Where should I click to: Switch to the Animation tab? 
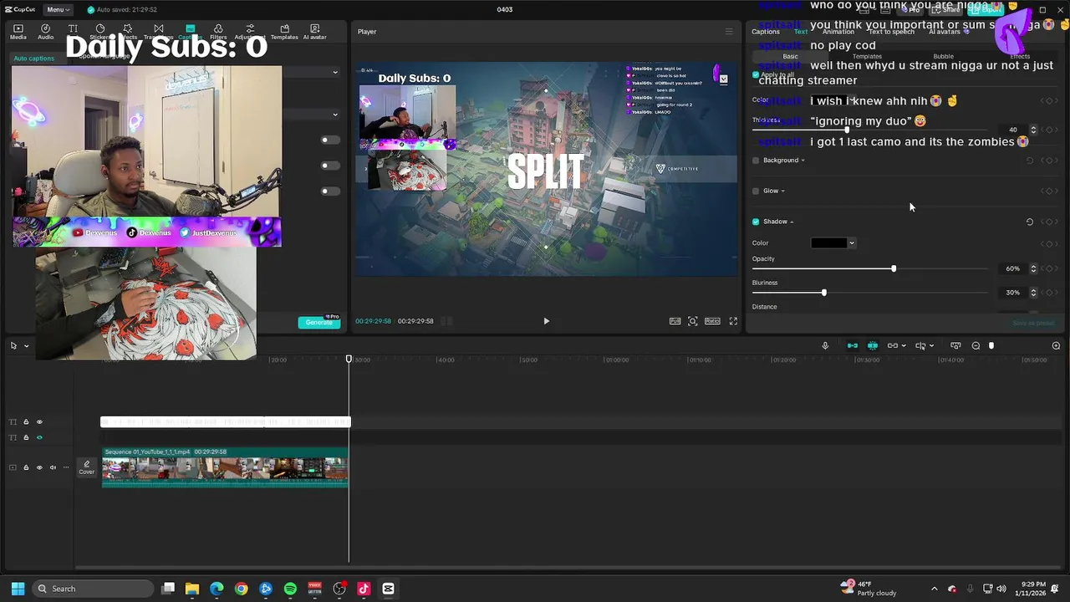838,32
